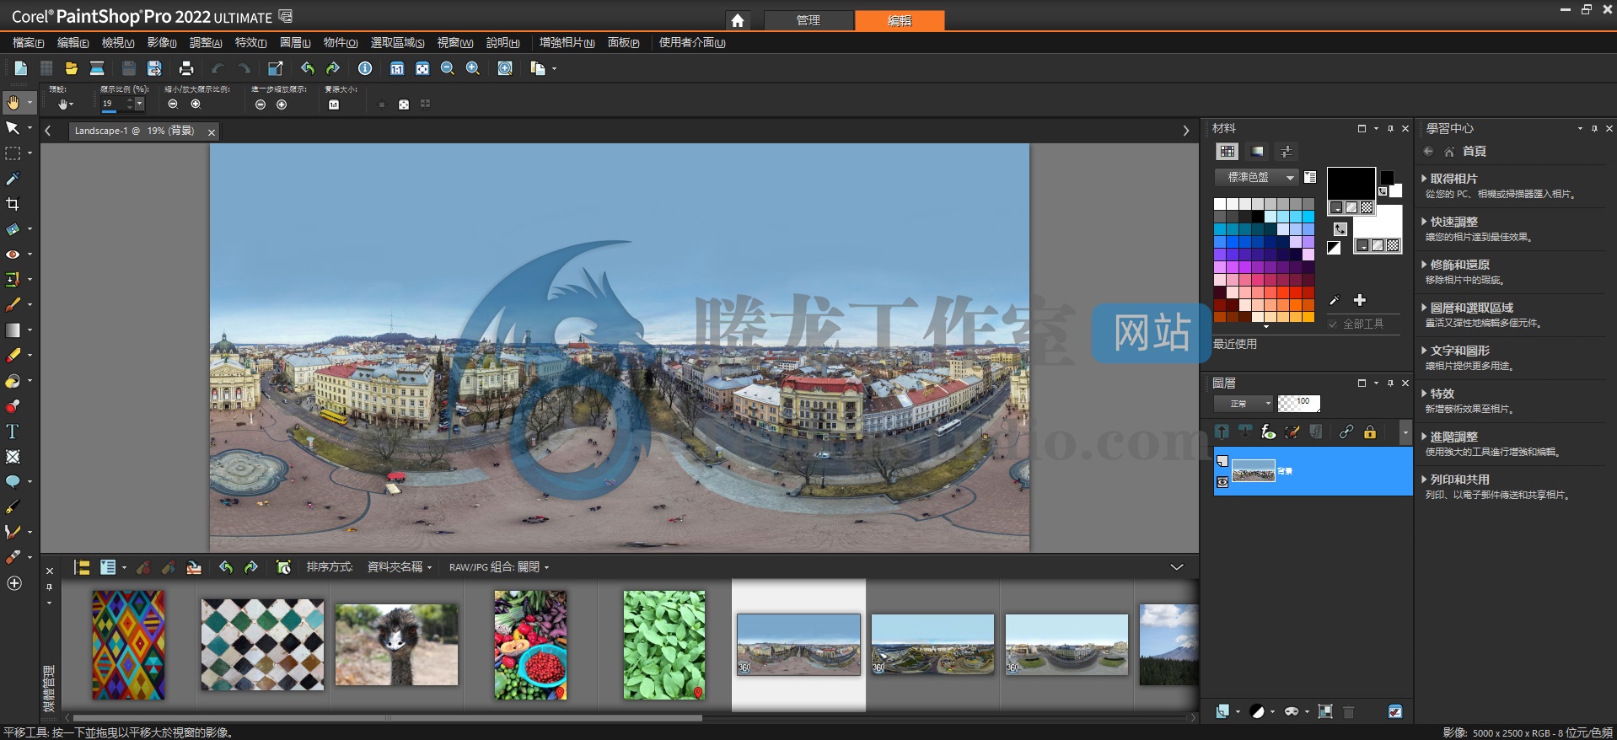The height and width of the screenshot is (740, 1617).
Task: Expand the 快速調整 learning topic
Action: (1453, 222)
